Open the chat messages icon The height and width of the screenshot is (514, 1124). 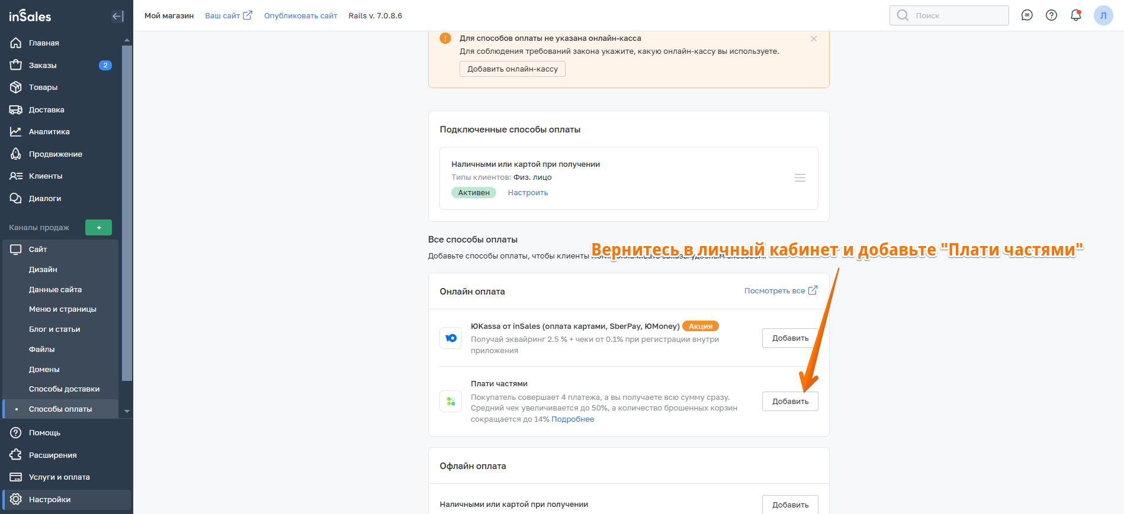tap(1027, 15)
